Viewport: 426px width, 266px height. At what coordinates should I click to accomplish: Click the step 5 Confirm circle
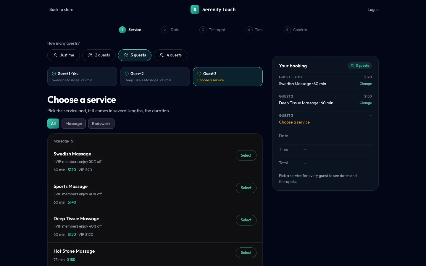tap(287, 30)
